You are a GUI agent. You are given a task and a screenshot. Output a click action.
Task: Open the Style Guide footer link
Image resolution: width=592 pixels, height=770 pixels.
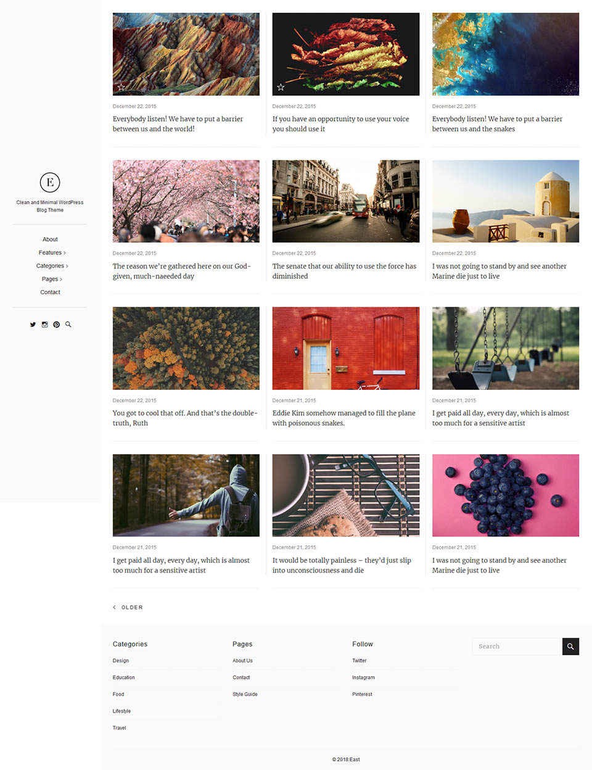(x=245, y=694)
